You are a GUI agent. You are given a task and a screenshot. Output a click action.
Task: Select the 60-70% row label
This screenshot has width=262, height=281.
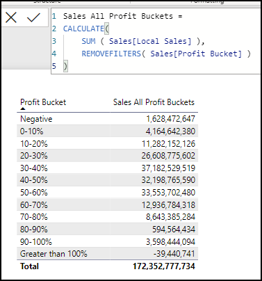tap(34, 205)
